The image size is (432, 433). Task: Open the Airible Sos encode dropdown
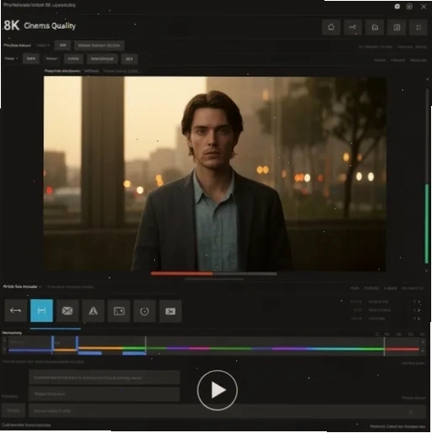pos(22,286)
